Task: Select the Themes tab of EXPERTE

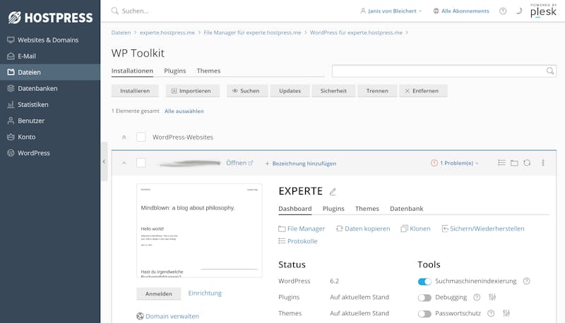Action: click(x=367, y=209)
